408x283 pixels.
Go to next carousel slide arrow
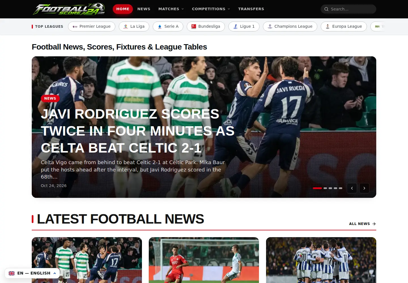pyautogui.click(x=364, y=188)
